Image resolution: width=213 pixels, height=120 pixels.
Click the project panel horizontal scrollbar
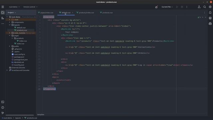[20, 115]
